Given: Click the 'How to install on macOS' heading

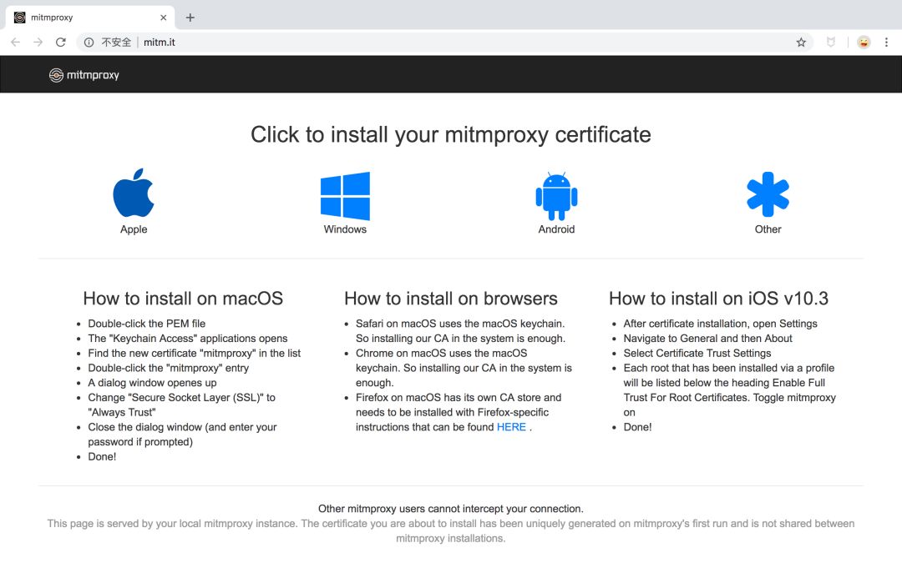Looking at the screenshot, I should (x=183, y=298).
